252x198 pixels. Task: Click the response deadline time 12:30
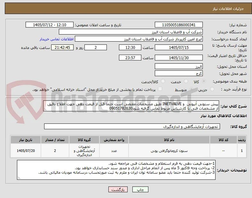130,47
